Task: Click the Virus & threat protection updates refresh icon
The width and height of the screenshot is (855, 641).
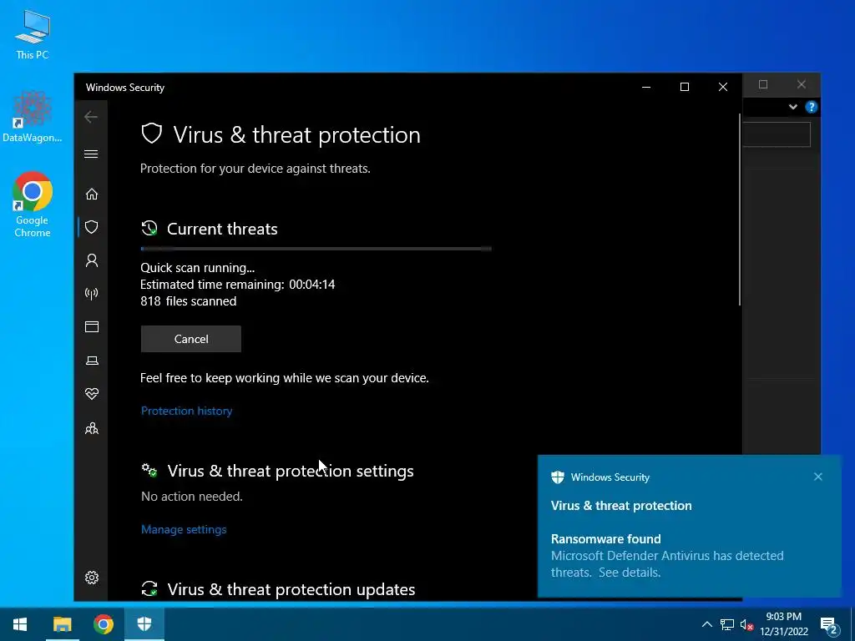Action: 149,588
